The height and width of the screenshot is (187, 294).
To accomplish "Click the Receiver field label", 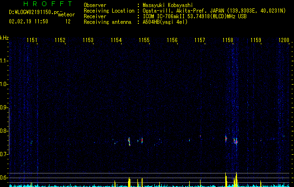I will pos(95,16).
